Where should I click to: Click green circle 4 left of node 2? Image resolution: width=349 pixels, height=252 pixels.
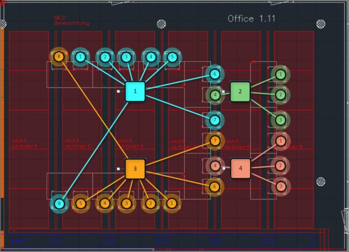(215, 95)
